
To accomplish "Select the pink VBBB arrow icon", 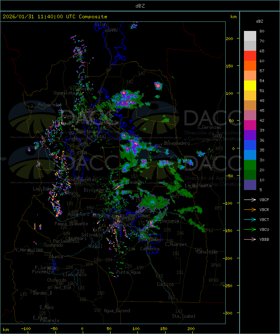I will (250, 240).
